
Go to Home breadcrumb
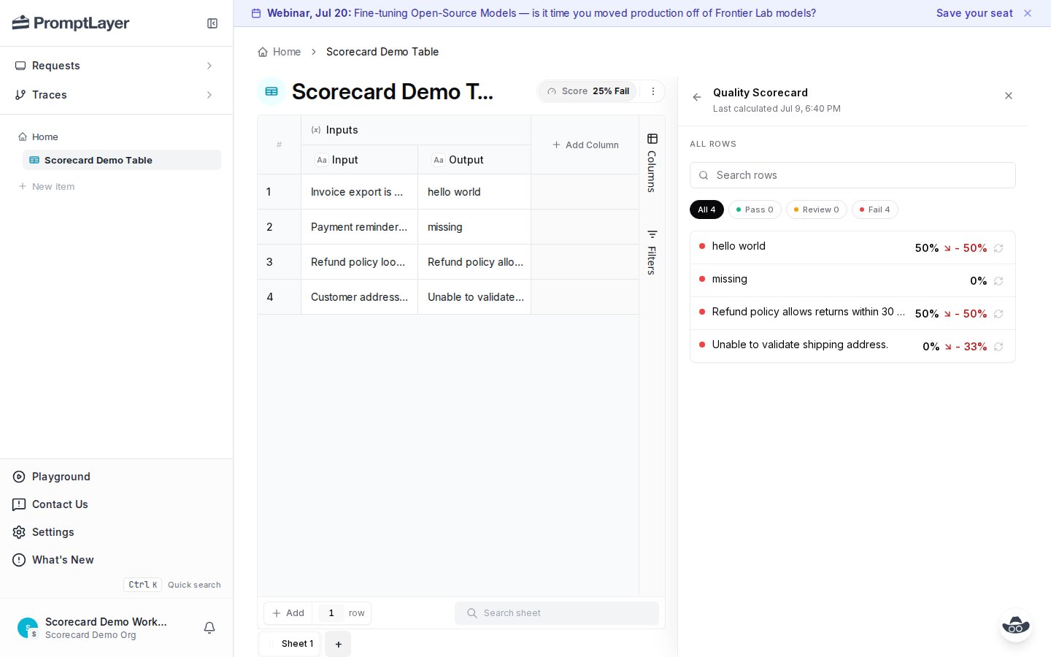pos(280,52)
